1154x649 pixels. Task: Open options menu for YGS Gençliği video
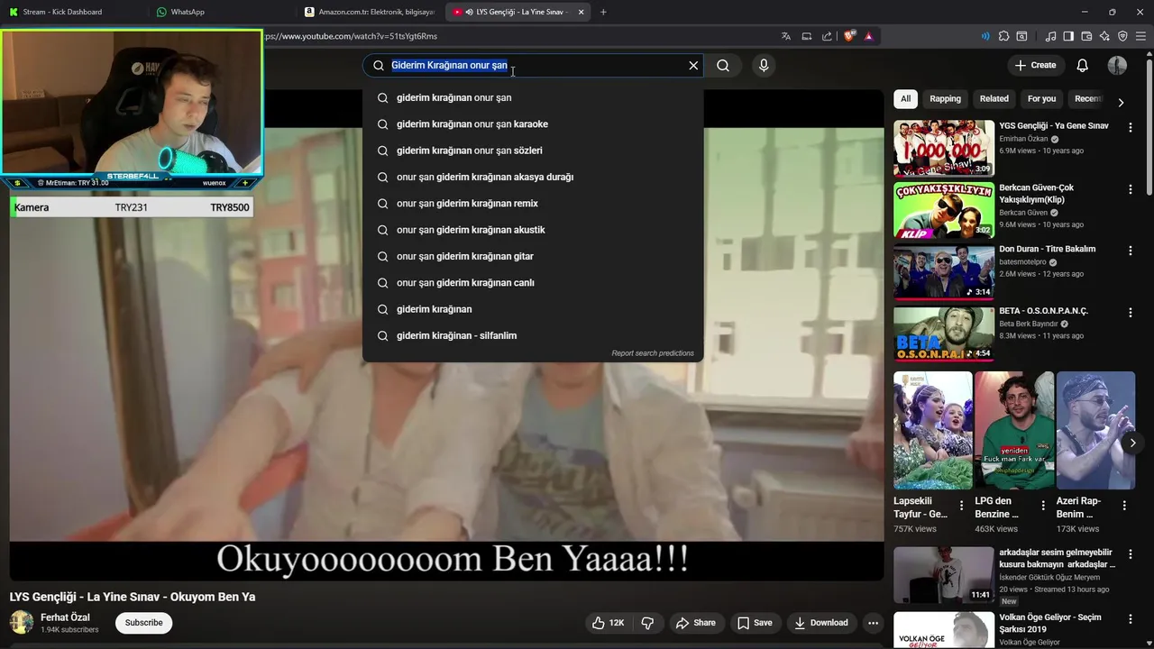click(1130, 127)
